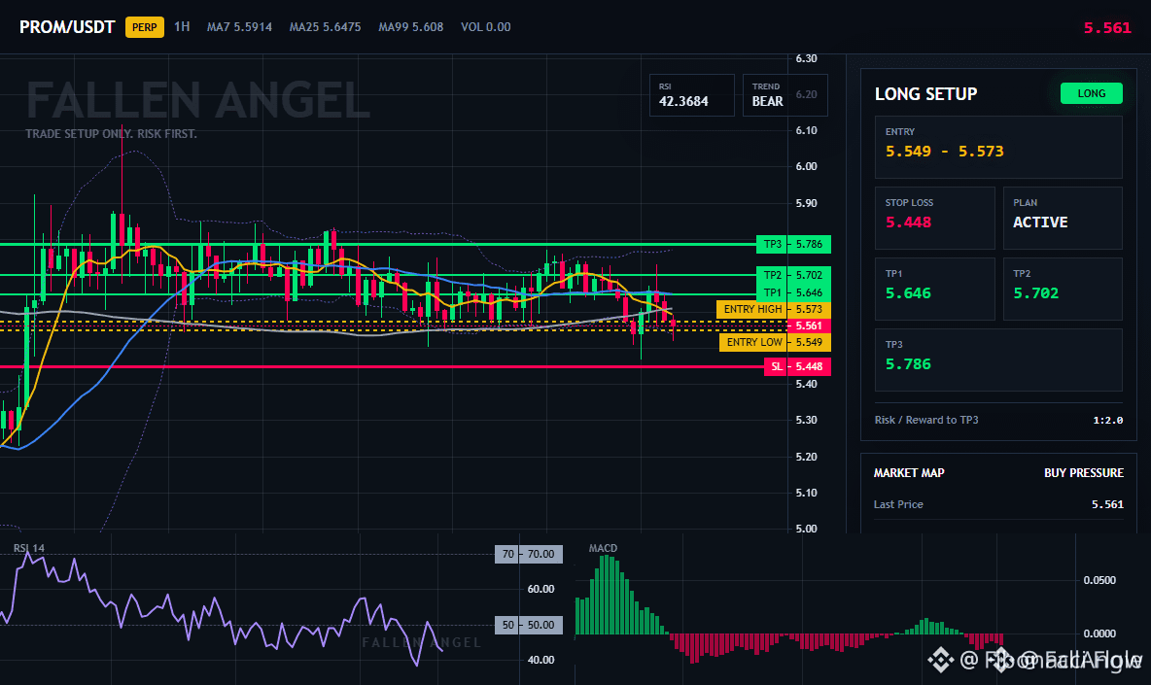Click the PLAN ACTIVE status card
The width and height of the screenshot is (1151, 685).
pyautogui.click(x=1063, y=218)
